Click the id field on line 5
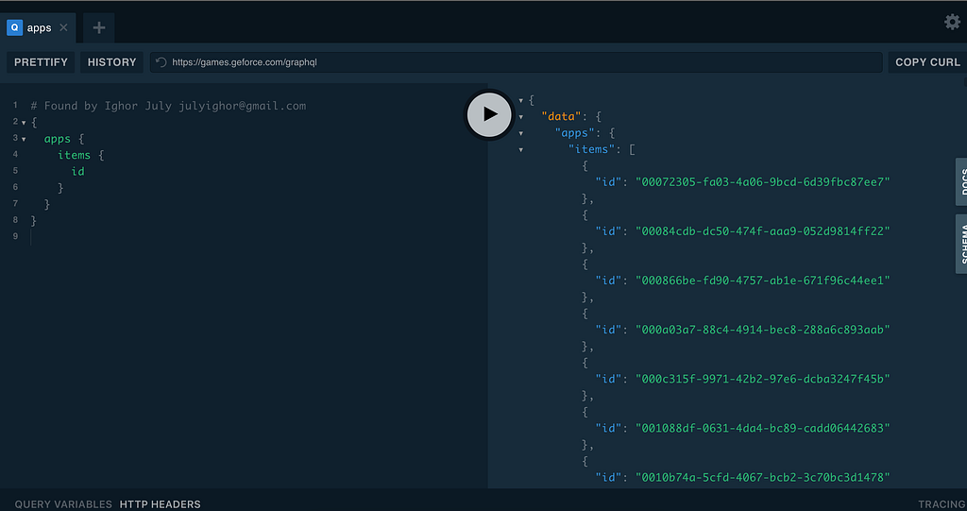Image resolution: width=967 pixels, height=511 pixels. (77, 172)
